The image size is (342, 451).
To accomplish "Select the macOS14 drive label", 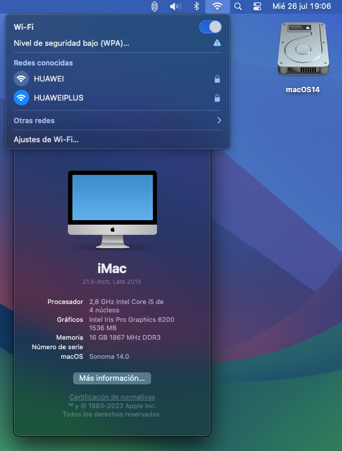I will (303, 90).
